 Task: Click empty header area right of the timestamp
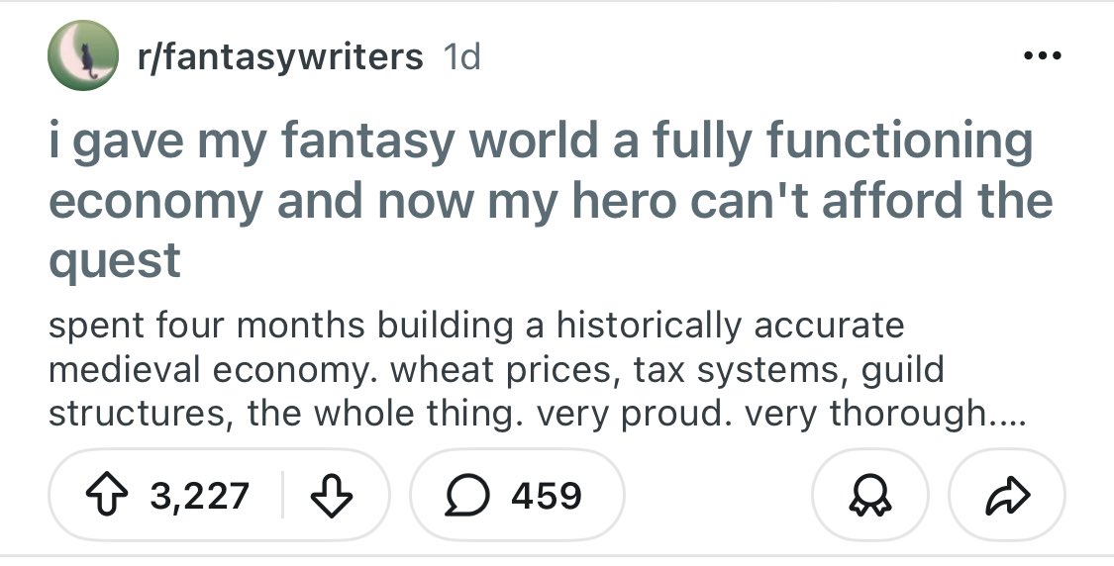pyautogui.click(x=743, y=56)
